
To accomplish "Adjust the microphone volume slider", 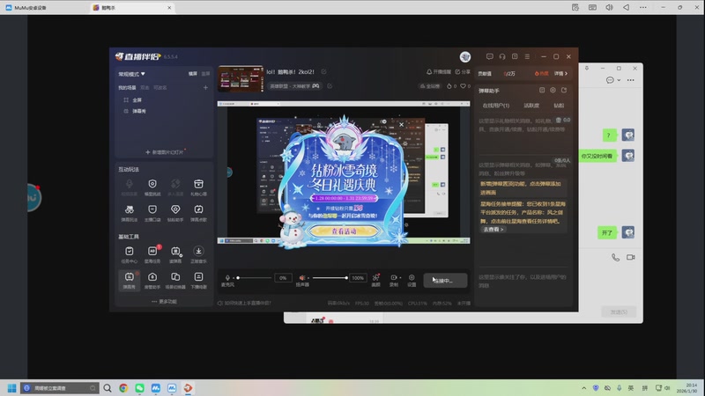I will point(254,278).
